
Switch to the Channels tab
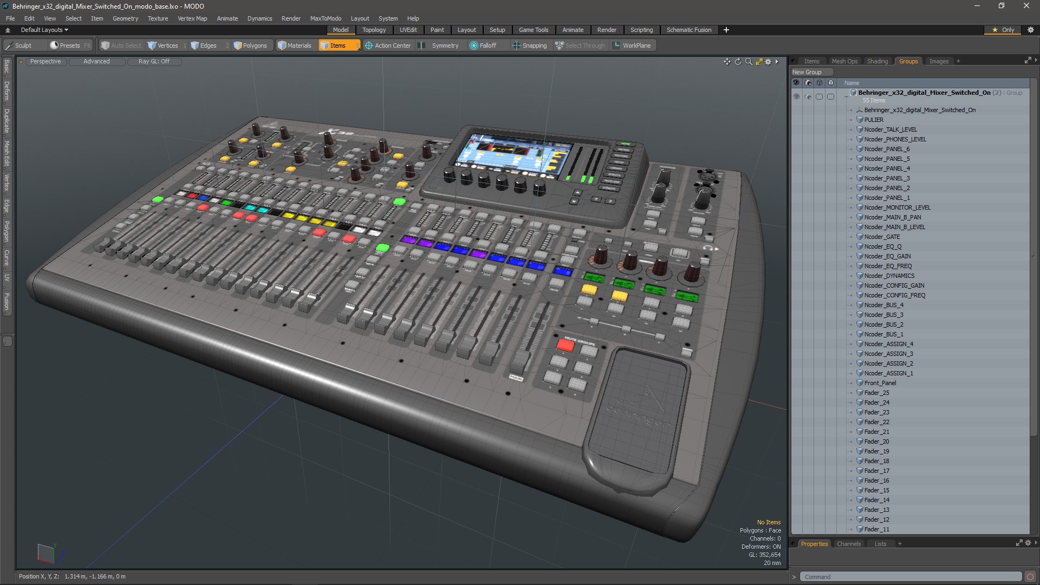(848, 544)
